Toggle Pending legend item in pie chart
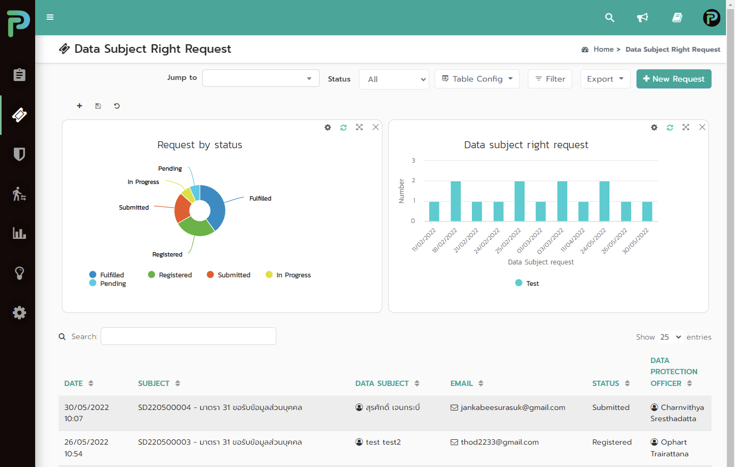 coord(108,284)
